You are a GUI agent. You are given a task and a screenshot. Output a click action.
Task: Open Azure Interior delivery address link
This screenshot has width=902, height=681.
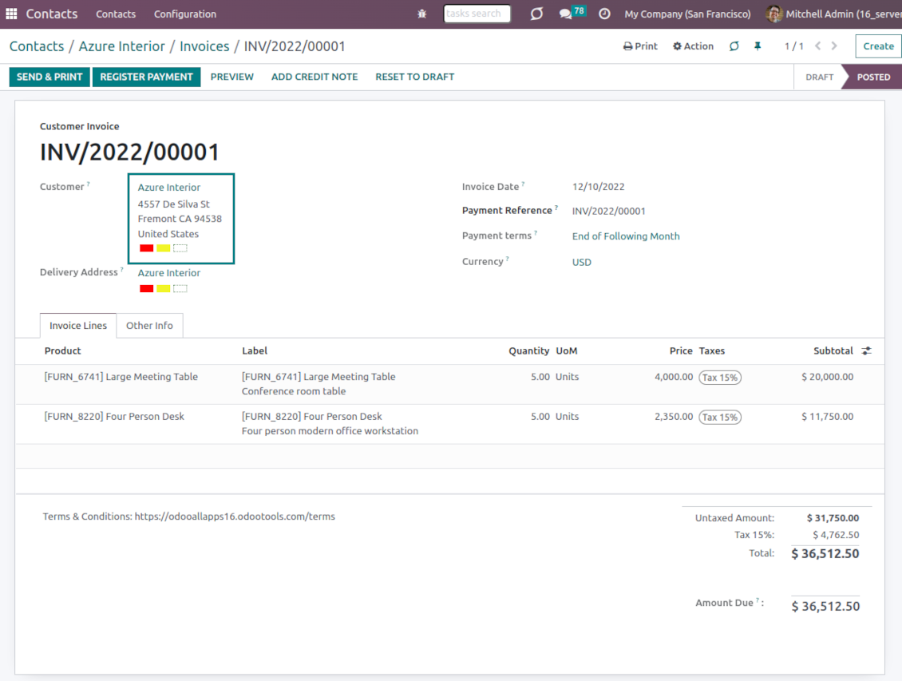coord(169,273)
